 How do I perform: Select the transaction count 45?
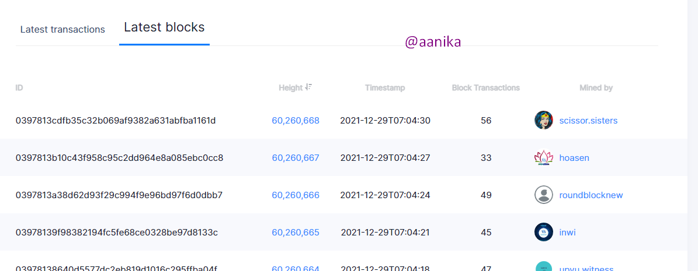pyautogui.click(x=486, y=233)
